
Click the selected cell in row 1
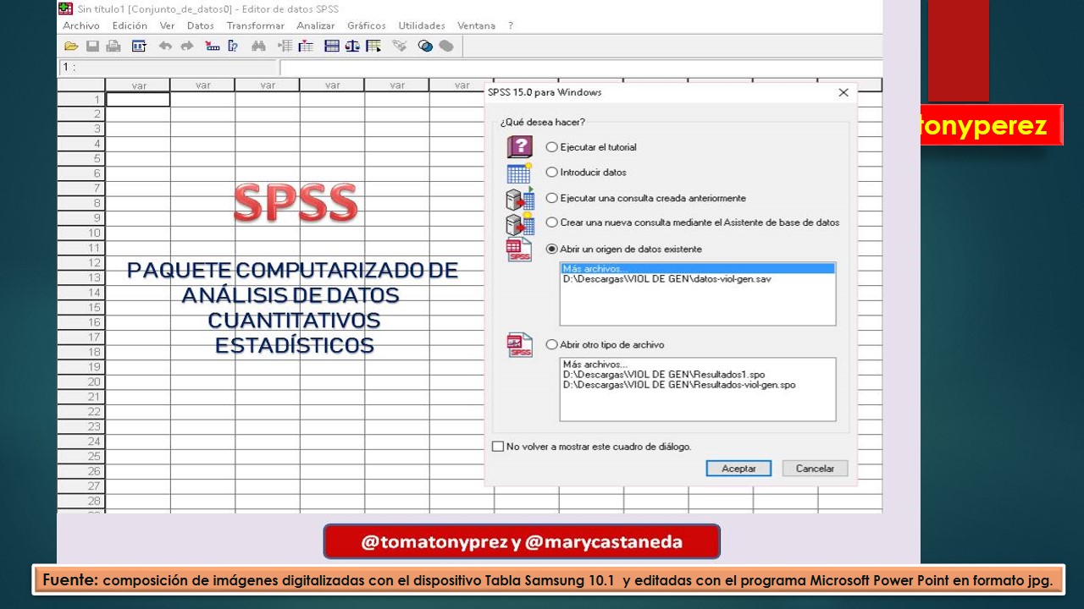(137, 99)
